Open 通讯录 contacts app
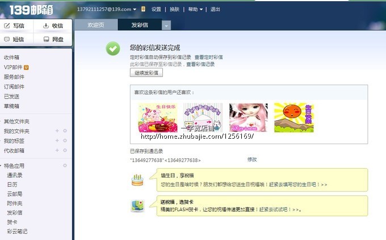Image resolution: width=386 pixels, height=240 pixels. coord(15,175)
